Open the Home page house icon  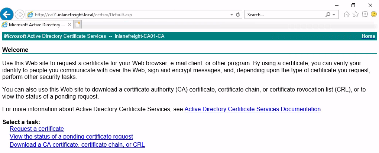347,15
